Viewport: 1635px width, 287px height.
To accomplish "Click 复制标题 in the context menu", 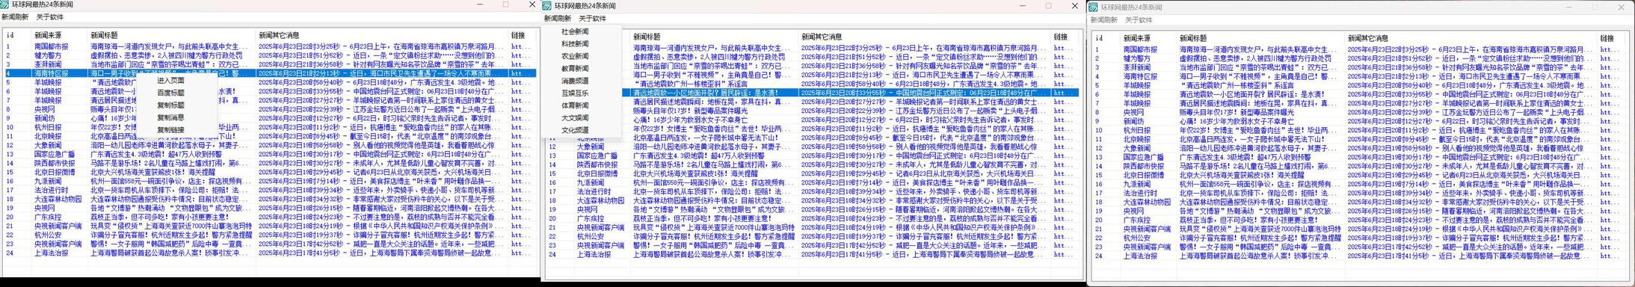I will [x=170, y=105].
